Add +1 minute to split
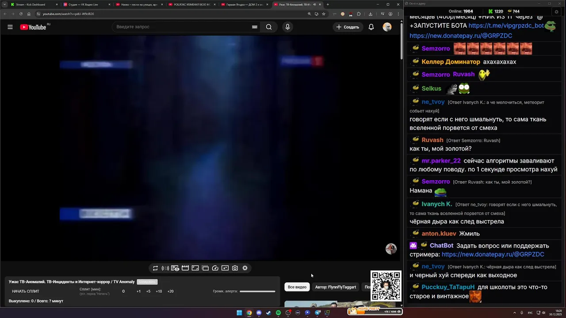Image resolution: width=566 pixels, height=318 pixels. (138, 291)
